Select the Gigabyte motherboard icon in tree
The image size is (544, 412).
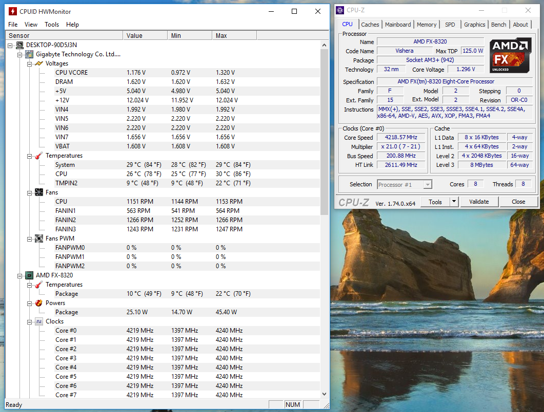click(x=30, y=54)
